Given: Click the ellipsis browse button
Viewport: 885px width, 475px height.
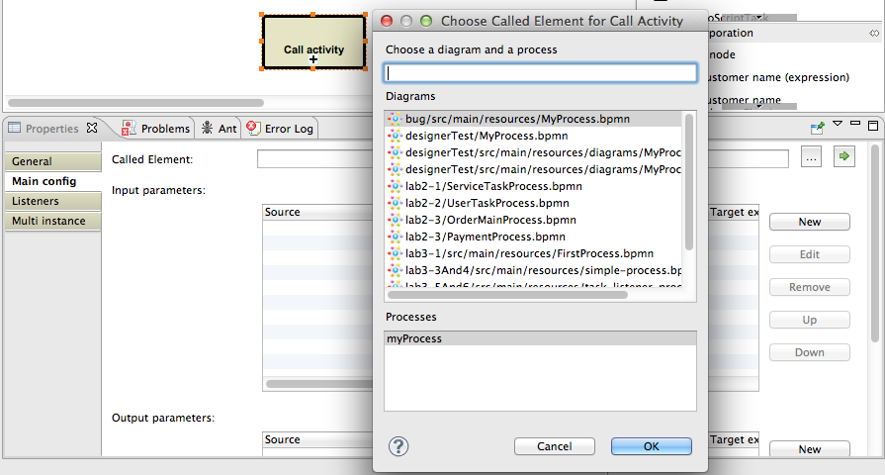Looking at the screenshot, I should [x=811, y=158].
